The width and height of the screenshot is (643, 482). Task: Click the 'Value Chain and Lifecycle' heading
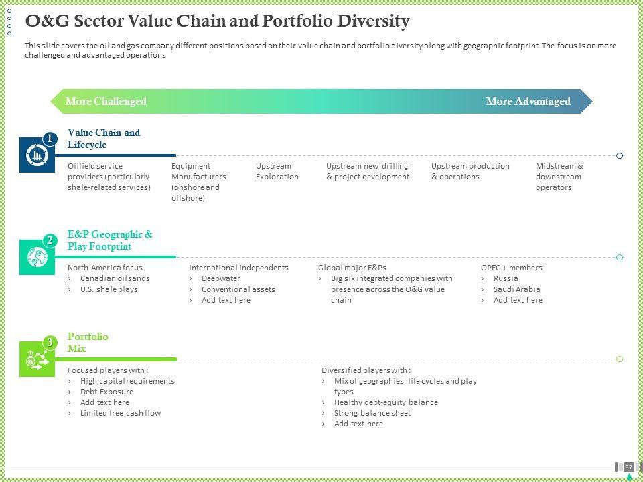104,139
